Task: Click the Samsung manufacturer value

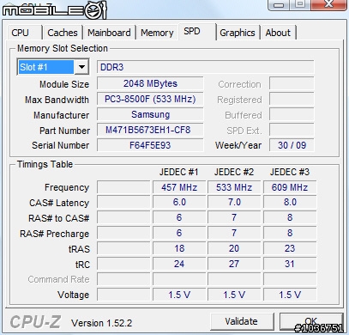Action: [x=150, y=114]
